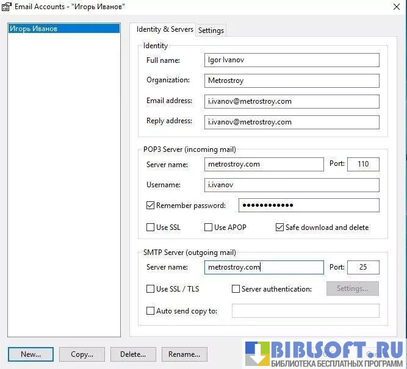Open the Identity & Servers tab
Viewport: 407px width, 369px height.
164,29
